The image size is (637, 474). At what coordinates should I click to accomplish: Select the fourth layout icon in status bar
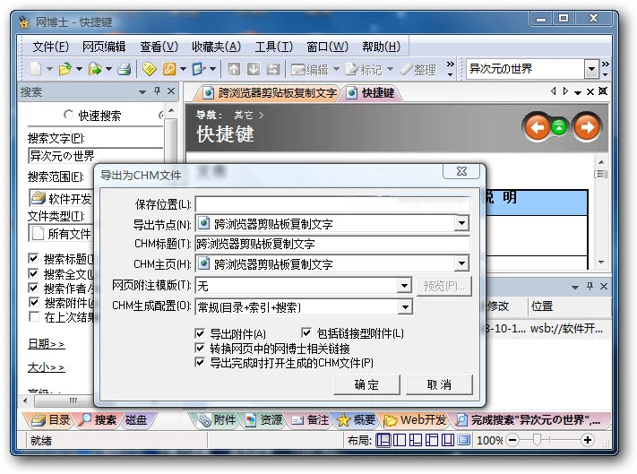coord(432,440)
